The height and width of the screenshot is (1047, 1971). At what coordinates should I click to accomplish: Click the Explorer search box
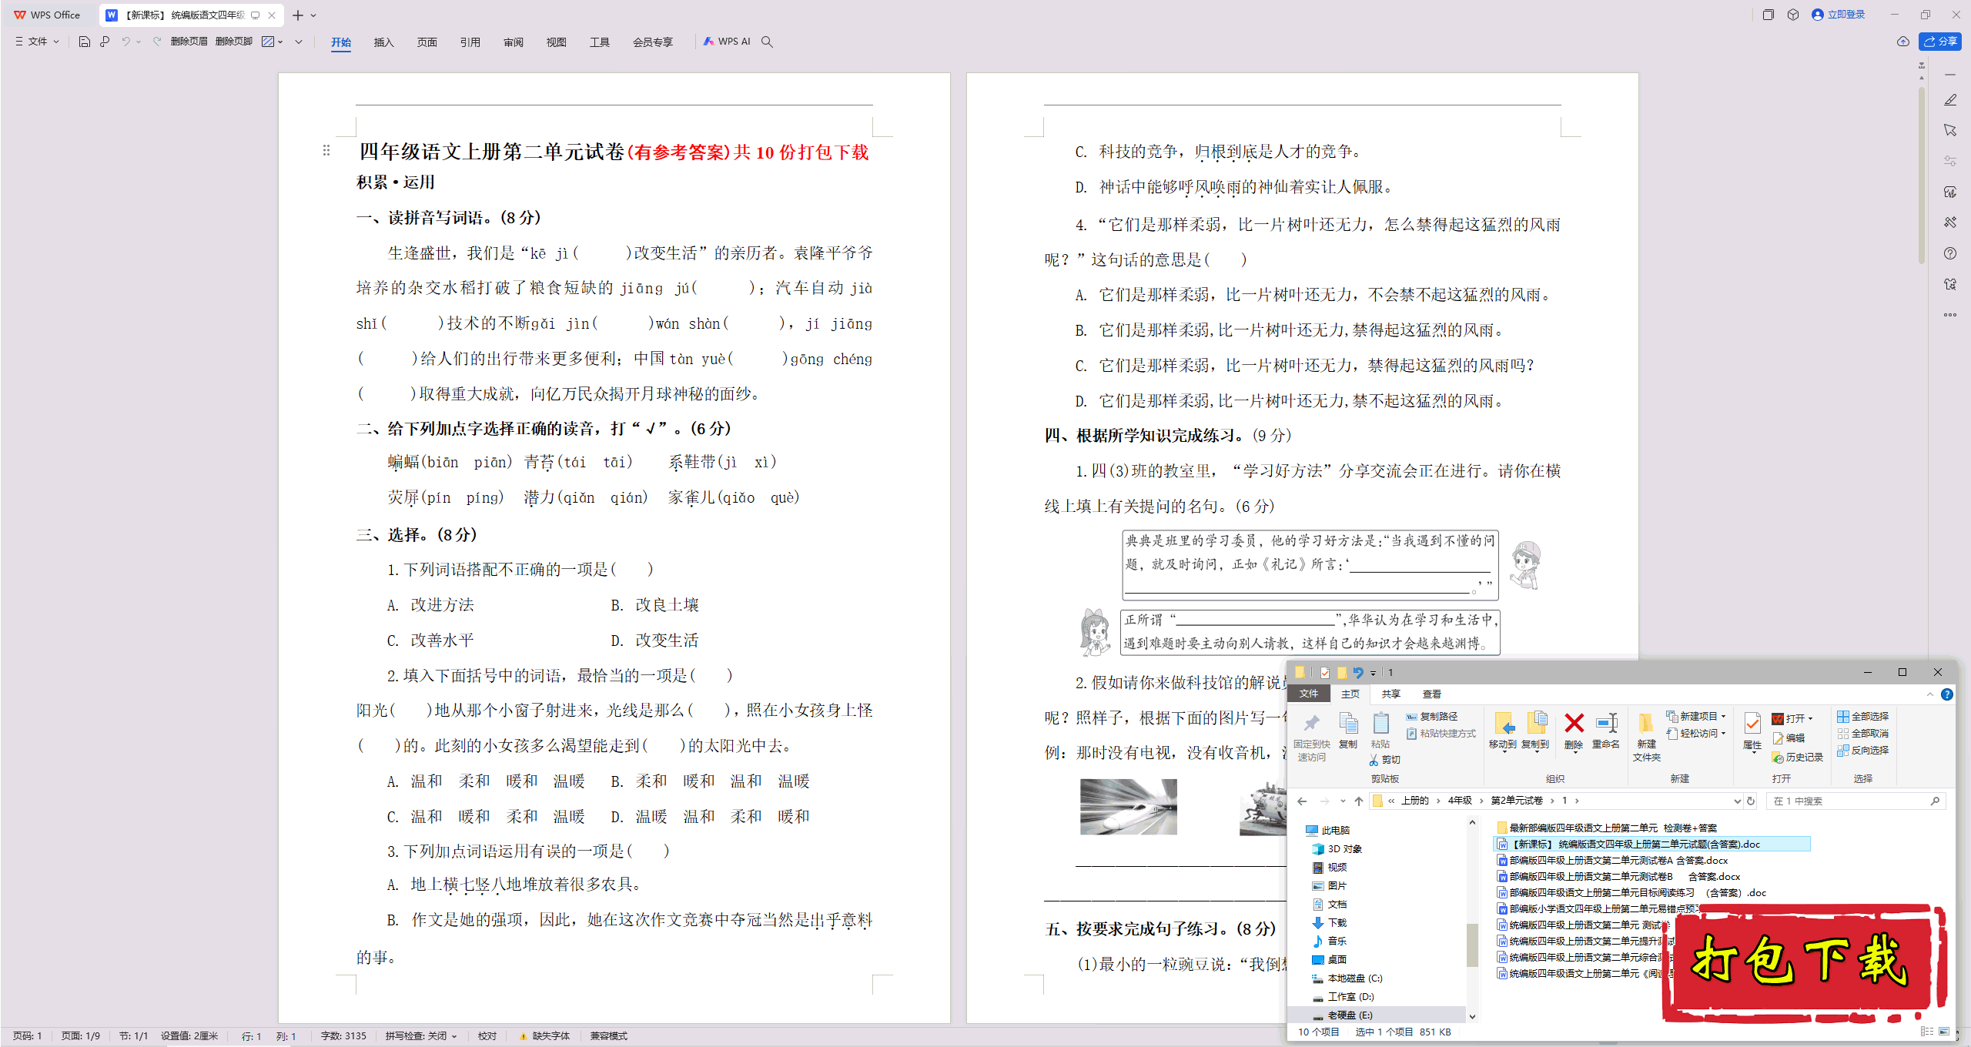[1856, 801]
